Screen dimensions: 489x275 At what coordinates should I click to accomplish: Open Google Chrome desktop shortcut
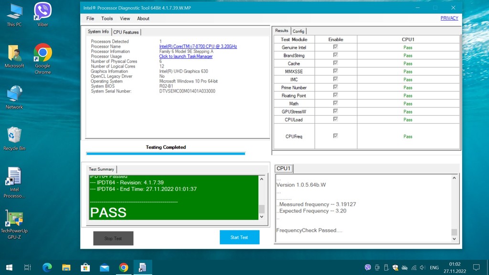pos(43,59)
